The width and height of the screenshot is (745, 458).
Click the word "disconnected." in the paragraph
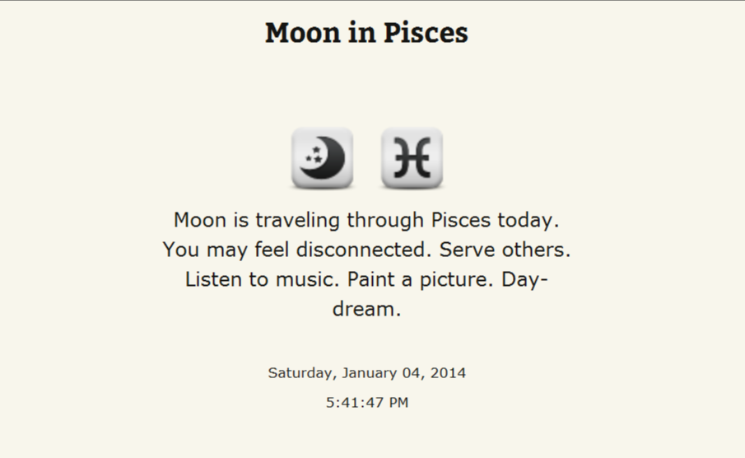point(364,250)
